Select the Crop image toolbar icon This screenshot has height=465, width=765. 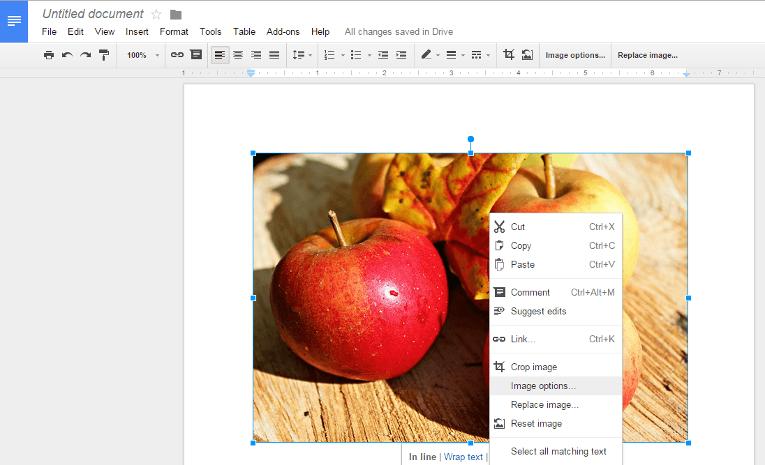point(509,54)
